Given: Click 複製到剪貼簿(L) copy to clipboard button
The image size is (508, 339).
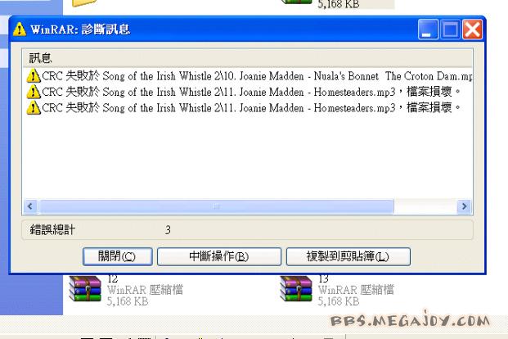Looking at the screenshot, I should point(348,256).
